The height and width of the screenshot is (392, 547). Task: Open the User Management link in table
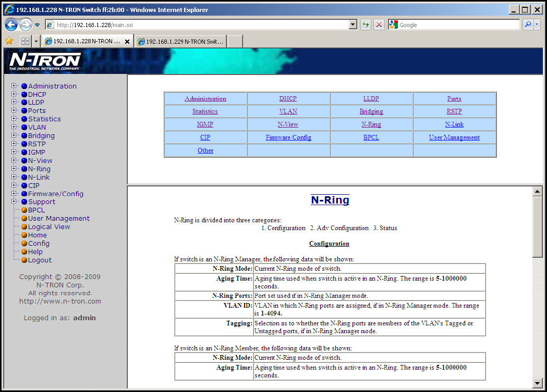click(x=454, y=137)
